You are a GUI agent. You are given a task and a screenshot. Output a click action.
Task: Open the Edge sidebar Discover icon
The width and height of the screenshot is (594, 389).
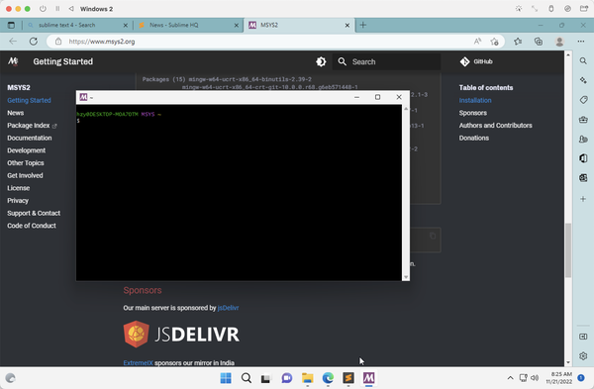coord(583,80)
